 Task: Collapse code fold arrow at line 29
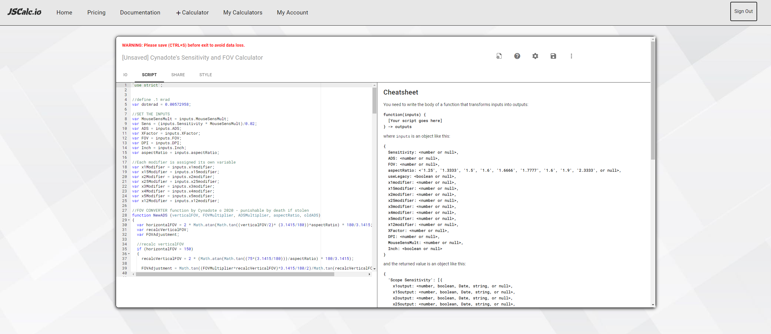tap(129, 220)
